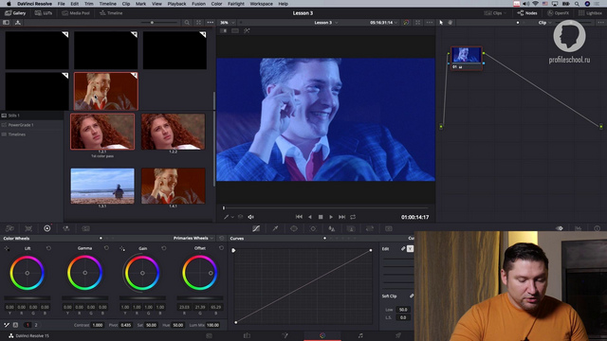
Task: Click the Offset color wheel
Action: pos(200,273)
